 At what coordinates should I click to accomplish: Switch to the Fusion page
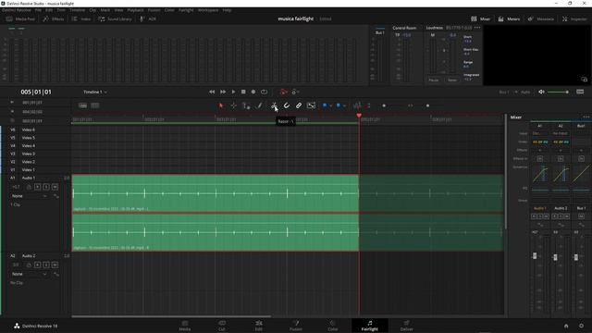pos(296,326)
